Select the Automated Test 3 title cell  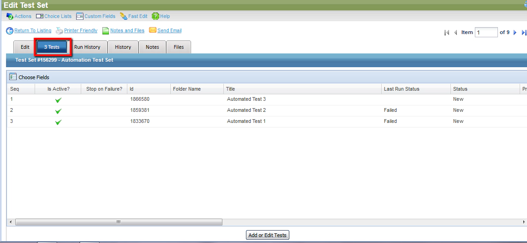point(246,99)
